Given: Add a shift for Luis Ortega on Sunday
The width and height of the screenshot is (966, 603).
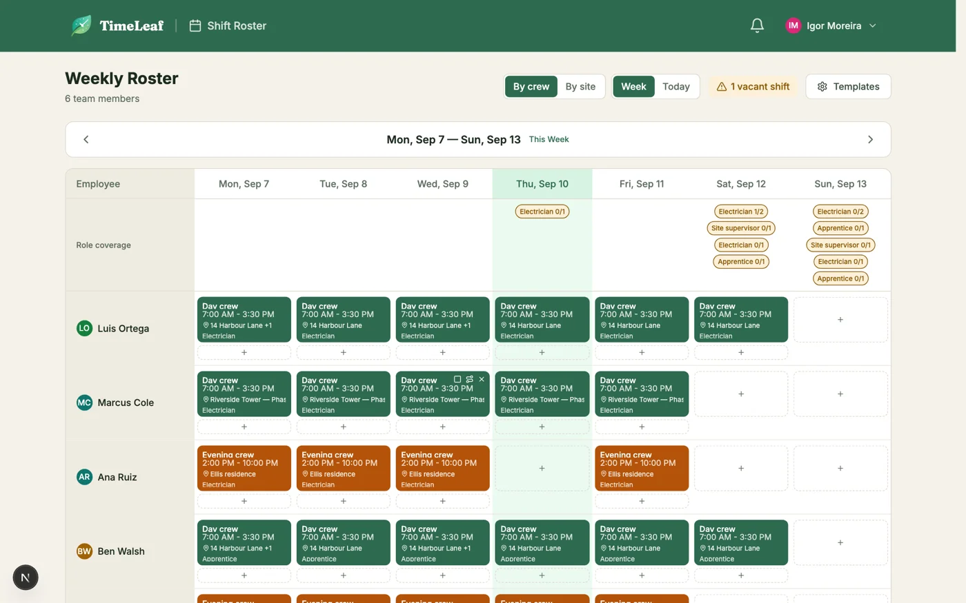Looking at the screenshot, I should 840,320.
